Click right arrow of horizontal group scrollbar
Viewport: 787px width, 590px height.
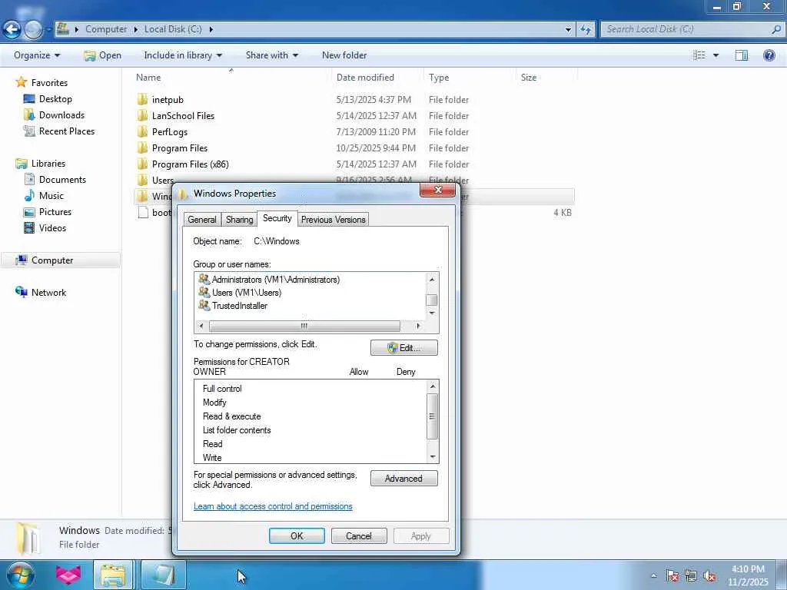pos(418,326)
